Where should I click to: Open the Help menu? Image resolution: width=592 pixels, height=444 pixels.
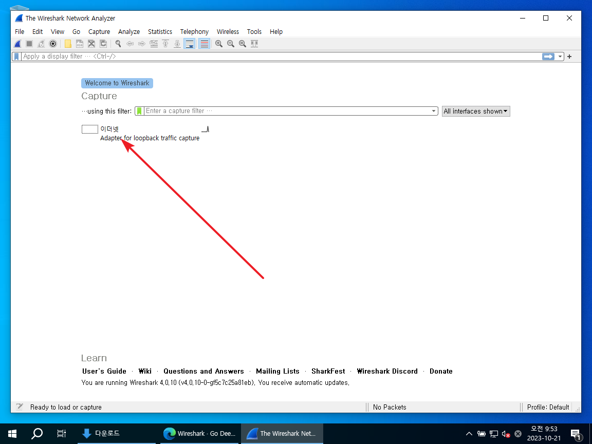click(276, 32)
